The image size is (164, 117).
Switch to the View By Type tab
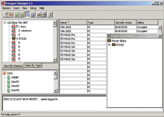click(33, 65)
